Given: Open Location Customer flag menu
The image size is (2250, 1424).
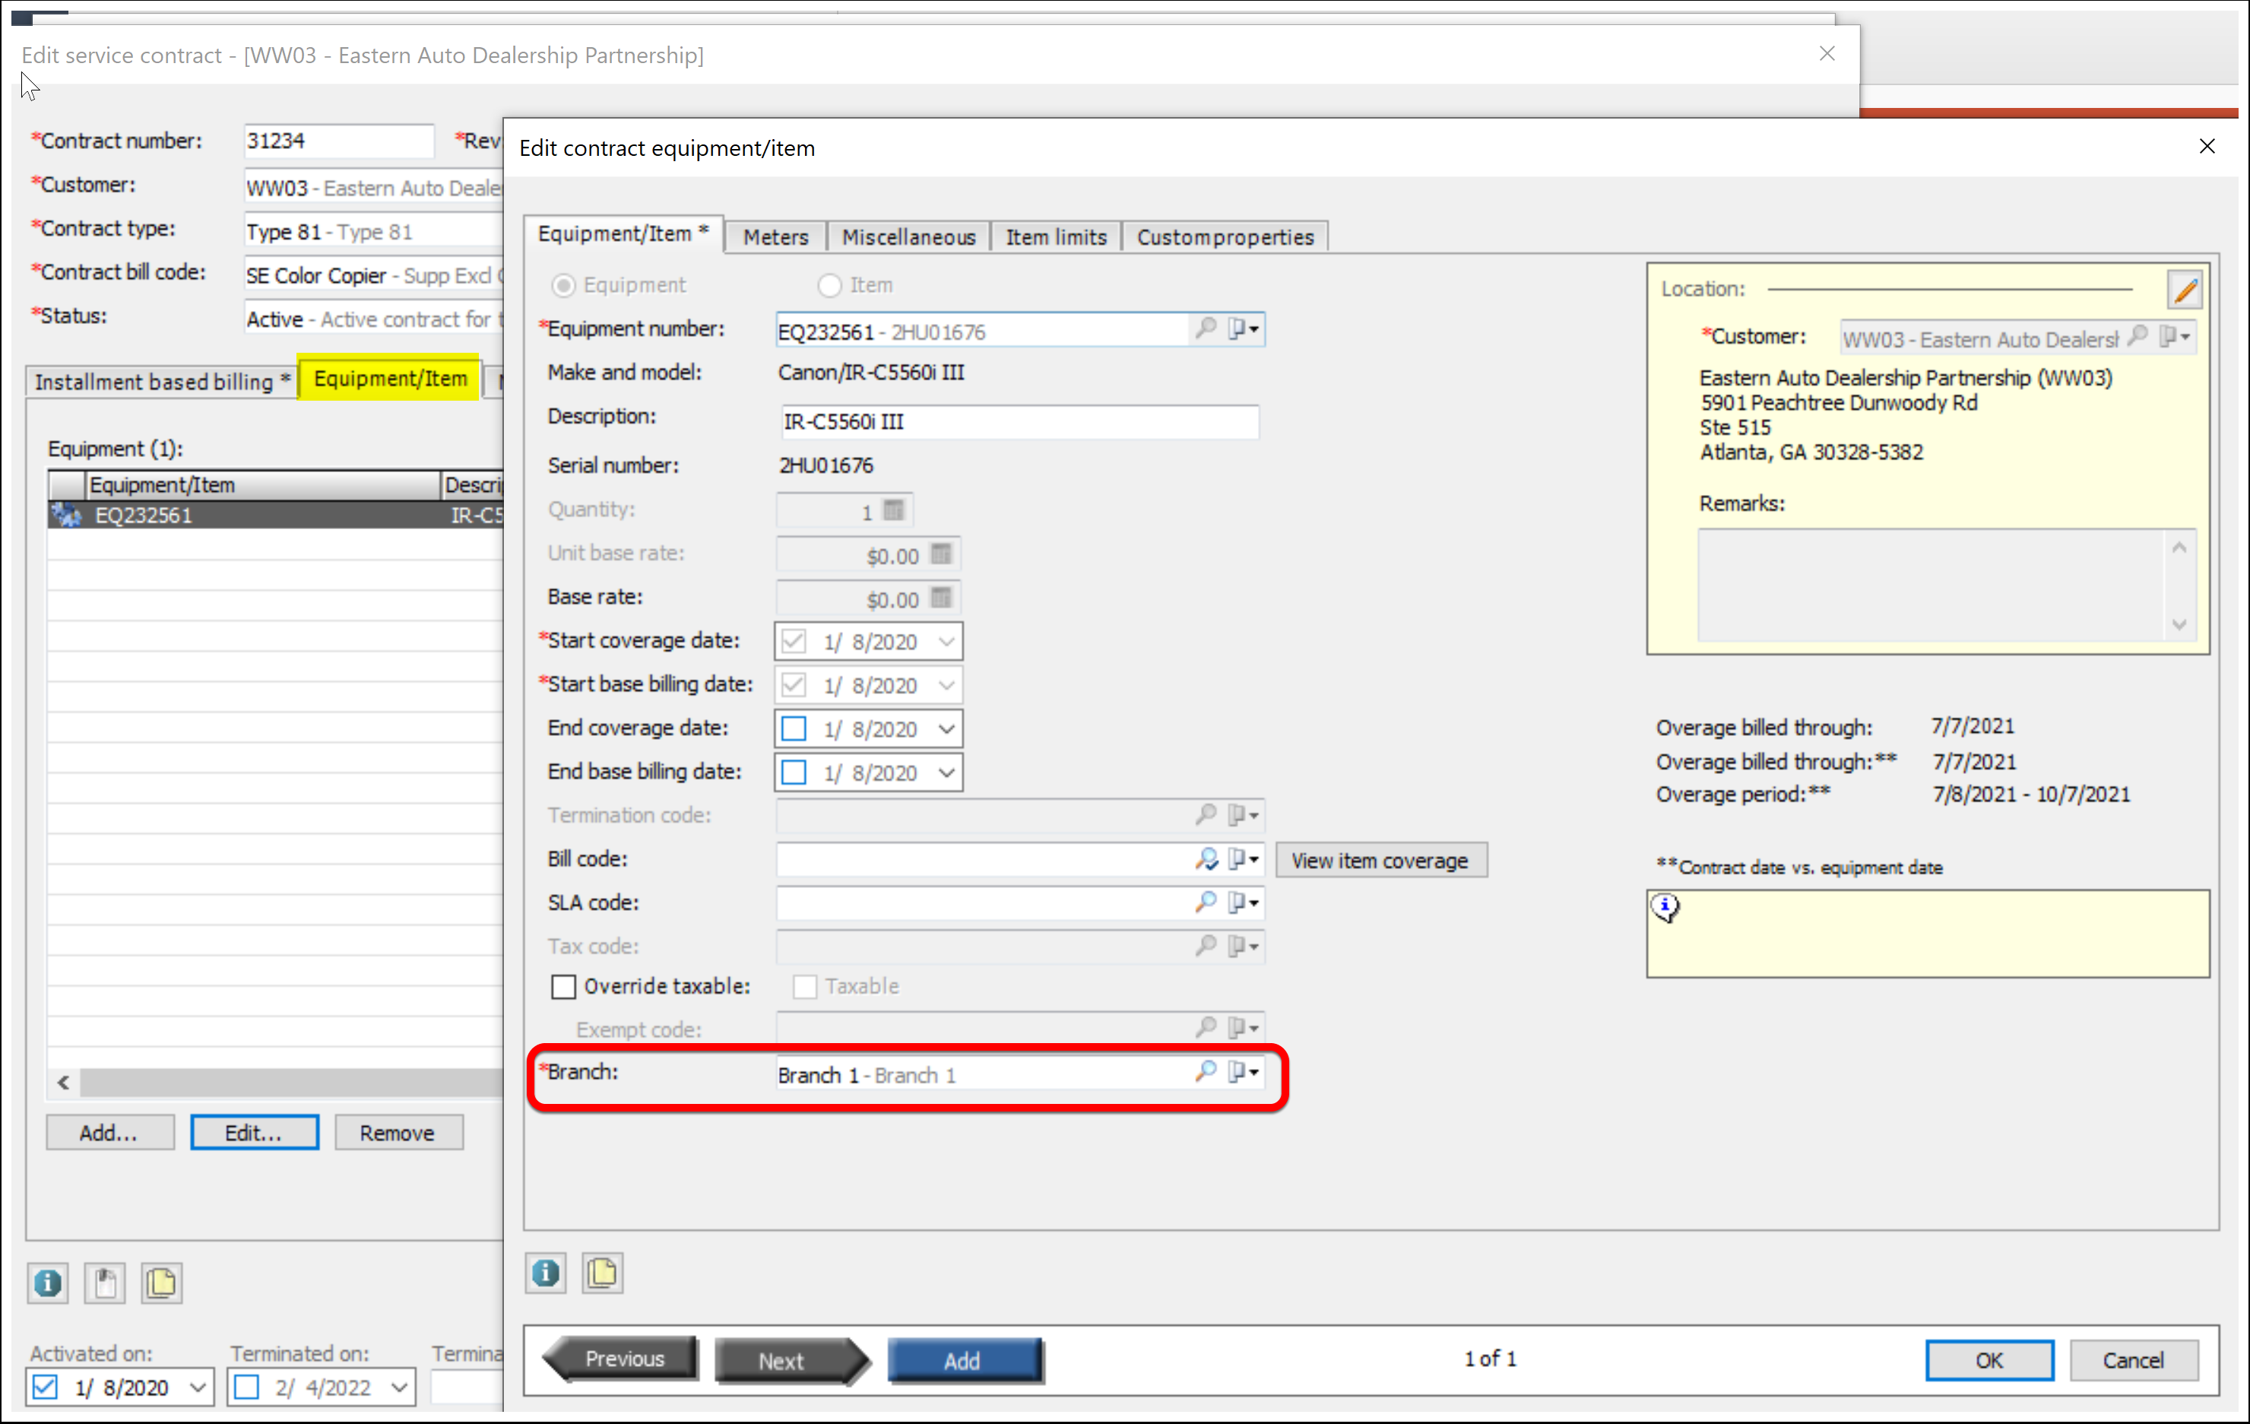Looking at the screenshot, I should pyautogui.click(x=2174, y=336).
